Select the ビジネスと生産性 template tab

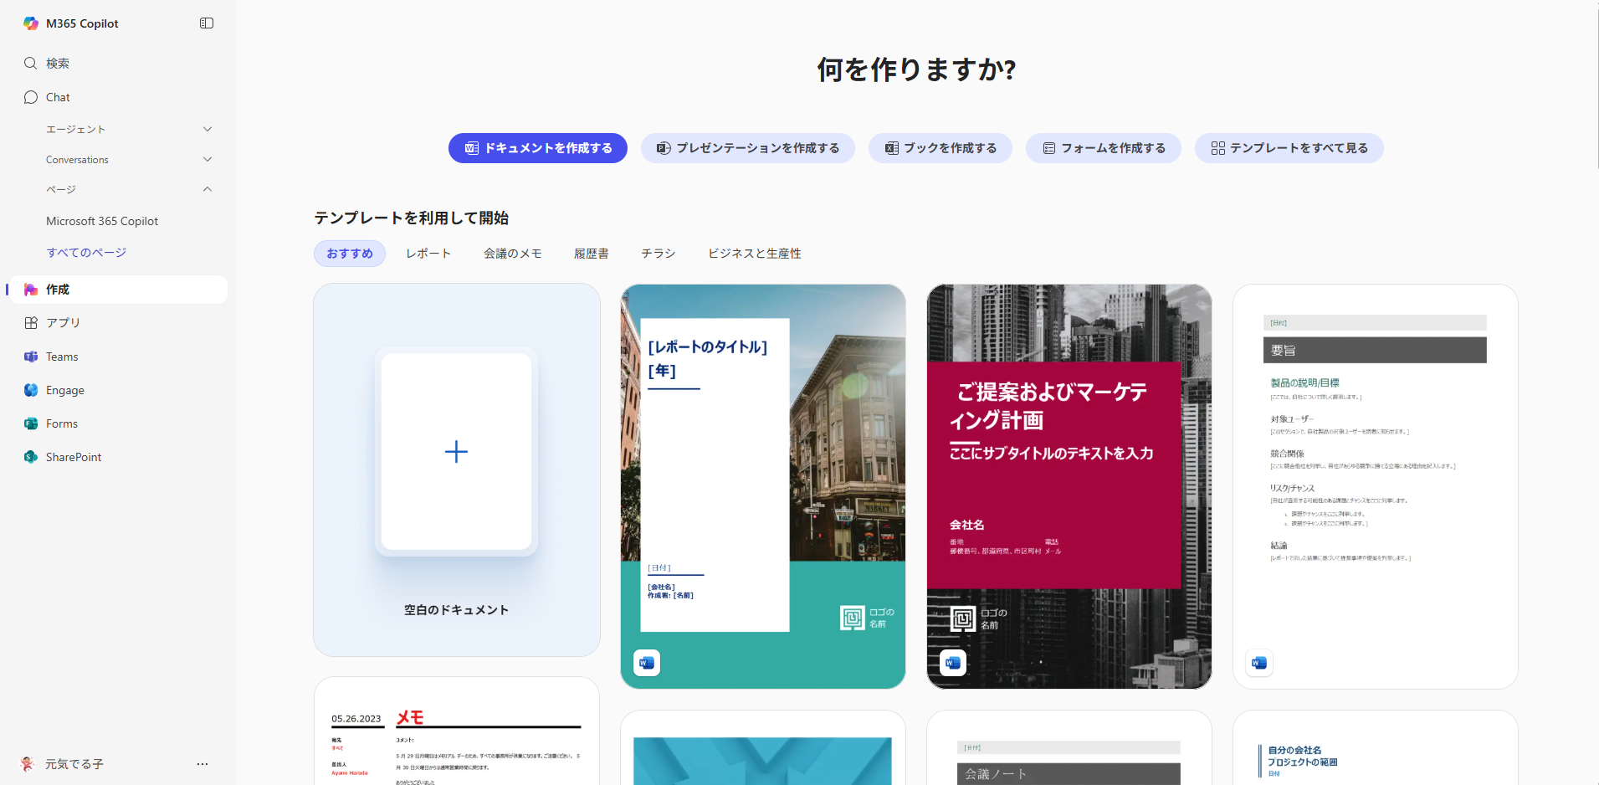[755, 254]
